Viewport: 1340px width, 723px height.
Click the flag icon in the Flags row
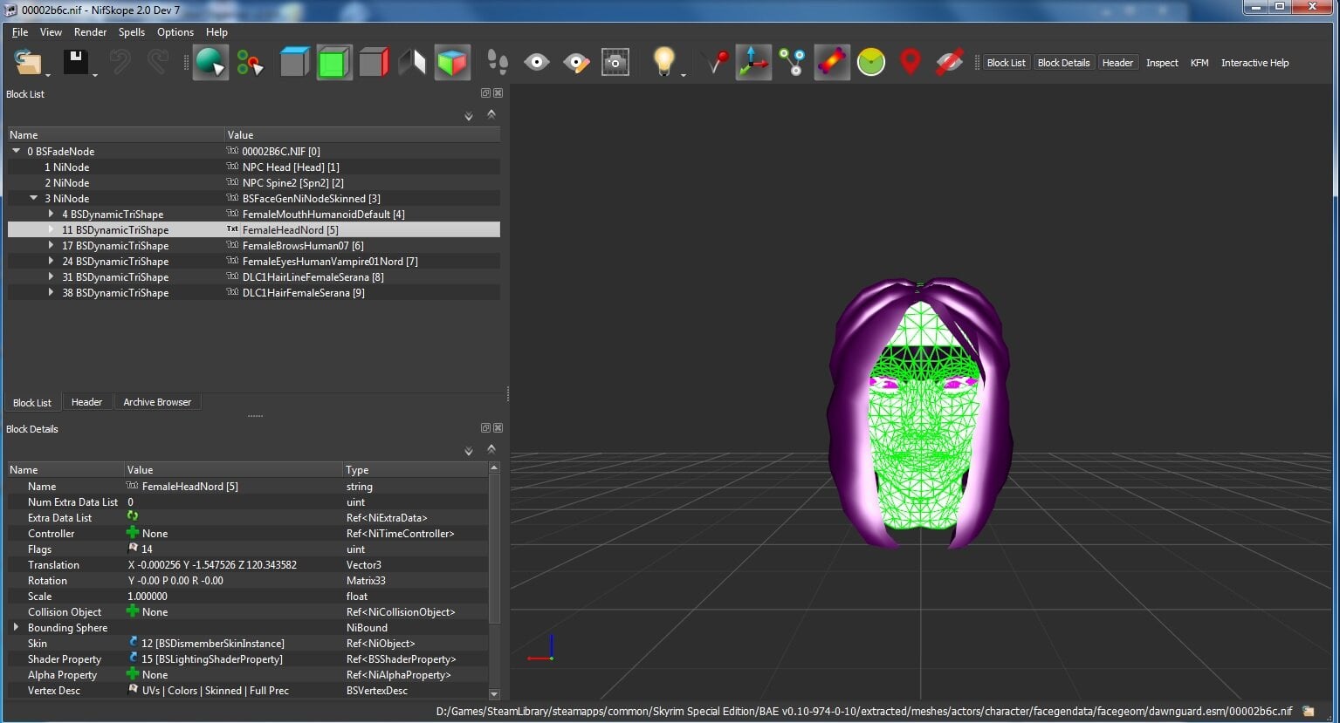(x=133, y=549)
